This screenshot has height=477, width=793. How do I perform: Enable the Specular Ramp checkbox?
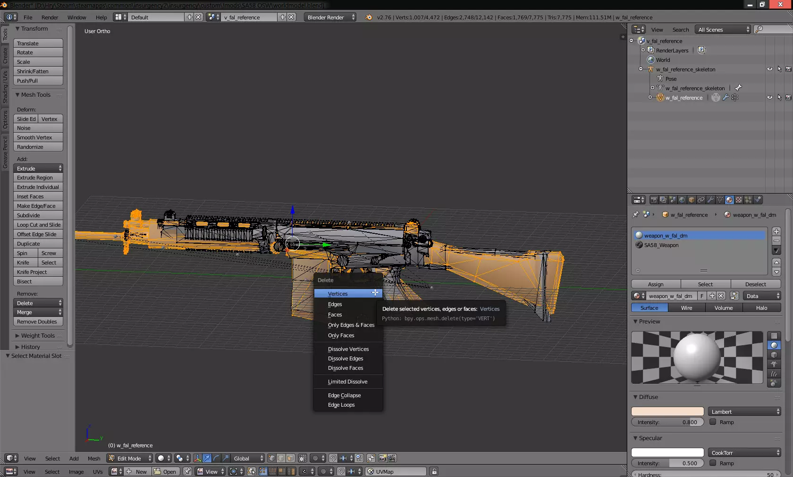point(713,463)
